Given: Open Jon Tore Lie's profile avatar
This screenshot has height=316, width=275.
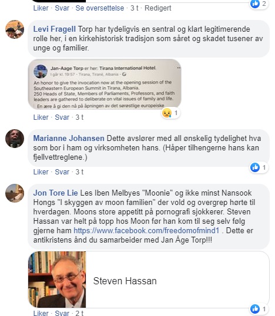Looking at the screenshot, I should 15,193.
